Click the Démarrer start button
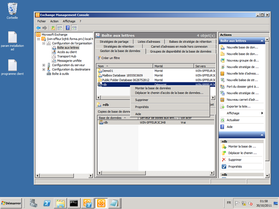Screen dimensions: 279x209 11,203
